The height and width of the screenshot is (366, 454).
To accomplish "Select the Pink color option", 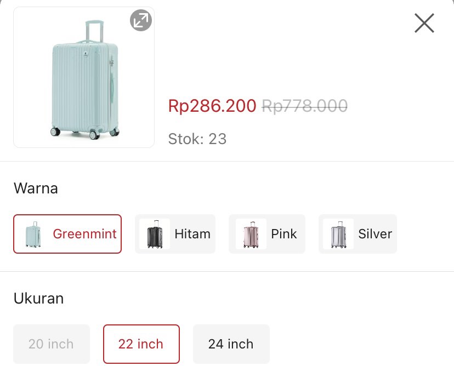I will point(267,234).
